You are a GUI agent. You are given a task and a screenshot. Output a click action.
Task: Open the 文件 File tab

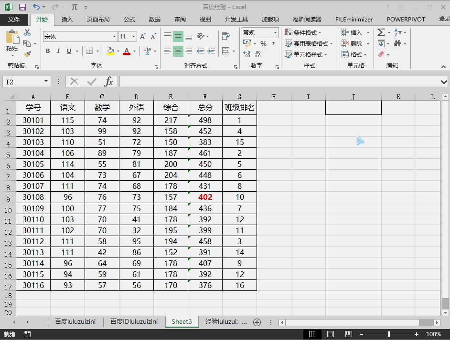(x=14, y=20)
